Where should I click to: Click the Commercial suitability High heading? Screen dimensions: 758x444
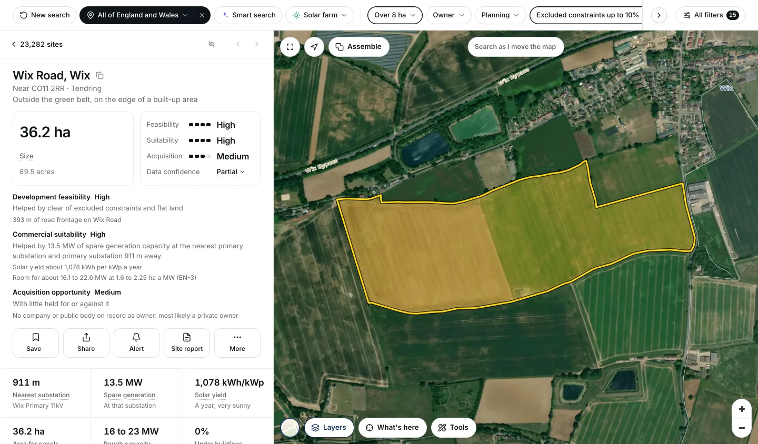(59, 235)
